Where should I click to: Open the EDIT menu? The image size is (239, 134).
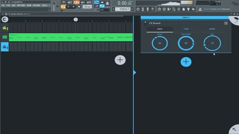click(x=8, y=5)
